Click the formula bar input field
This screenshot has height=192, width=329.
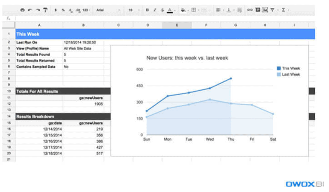(165, 18)
